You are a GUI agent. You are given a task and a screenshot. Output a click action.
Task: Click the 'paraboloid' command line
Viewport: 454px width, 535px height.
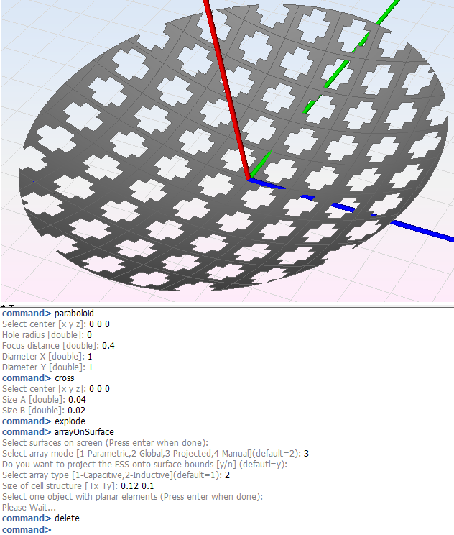[74, 314]
